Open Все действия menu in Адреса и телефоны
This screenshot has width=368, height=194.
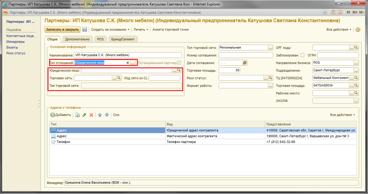pos(343,115)
